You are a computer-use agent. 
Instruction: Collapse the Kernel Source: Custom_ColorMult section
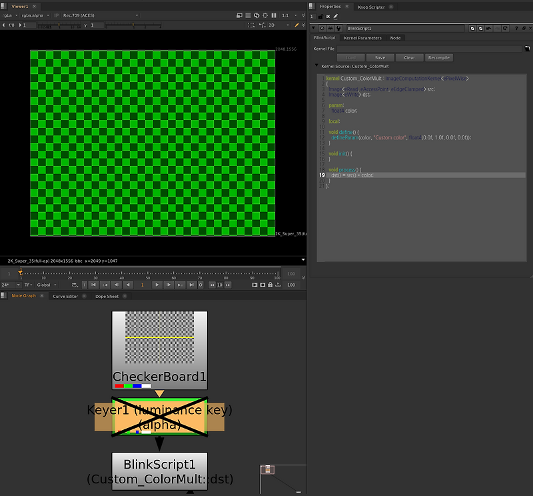(316, 66)
